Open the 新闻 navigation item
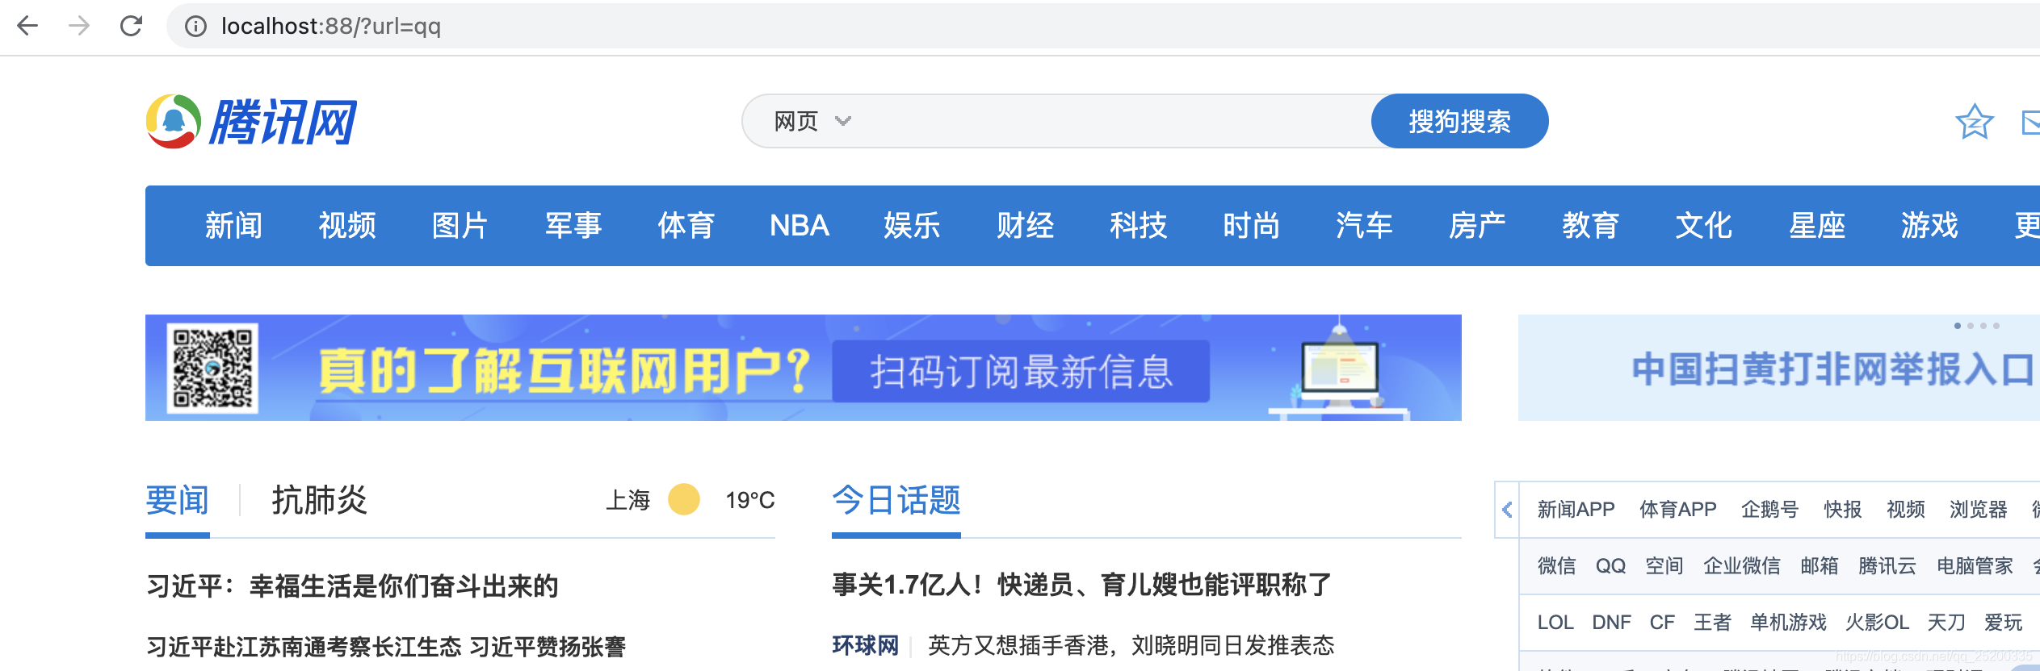The height and width of the screenshot is (671, 2040). pos(233,225)
